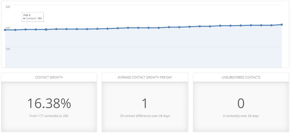Screen dimensions: 291x134
Task: Click the 'Contacts: 183' tooltip value
Action: tap(33, 19)
